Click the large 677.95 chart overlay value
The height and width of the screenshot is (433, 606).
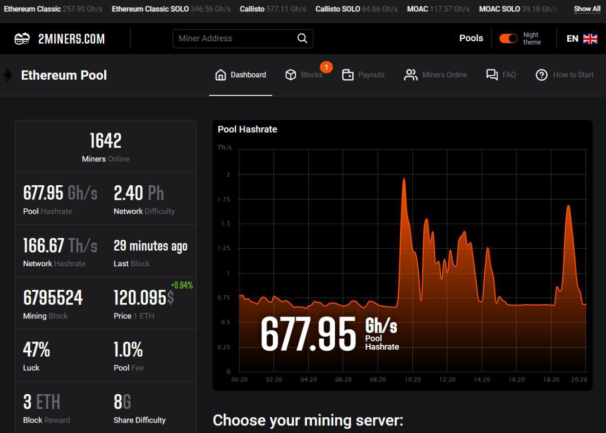[x=308, y=334]
